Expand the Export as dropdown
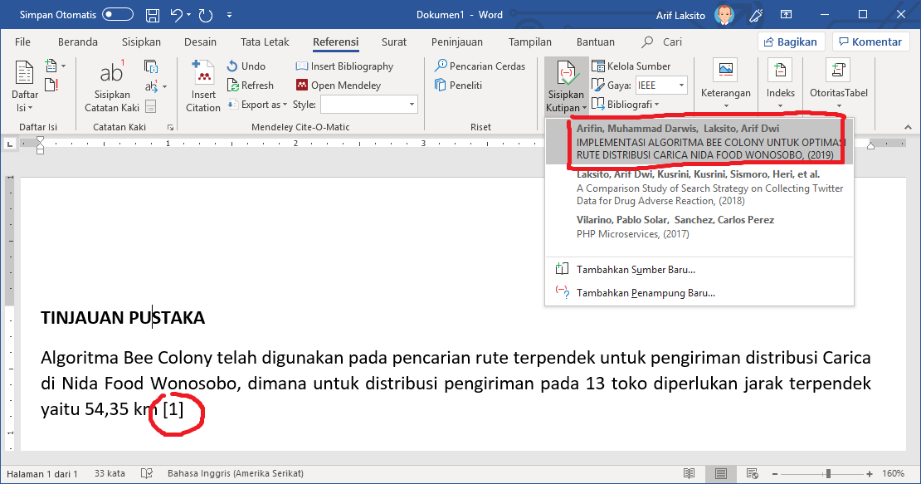Screen dimensions: 921x484 pos(286,105)
